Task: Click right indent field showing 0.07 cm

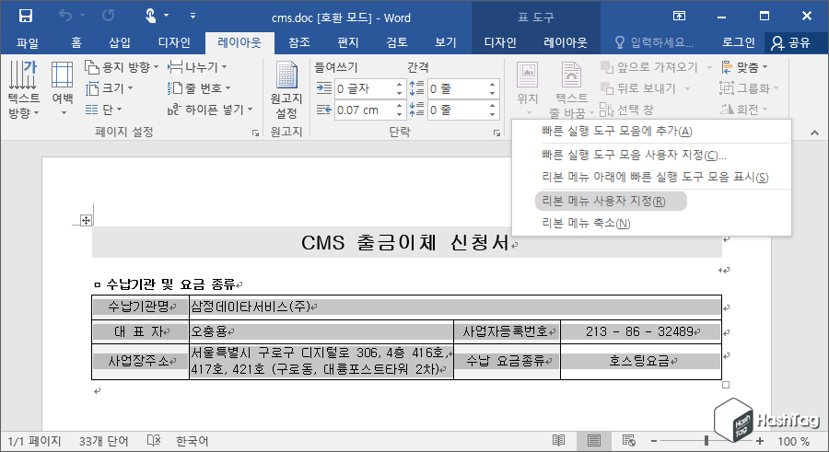Action: coord(364,110)
